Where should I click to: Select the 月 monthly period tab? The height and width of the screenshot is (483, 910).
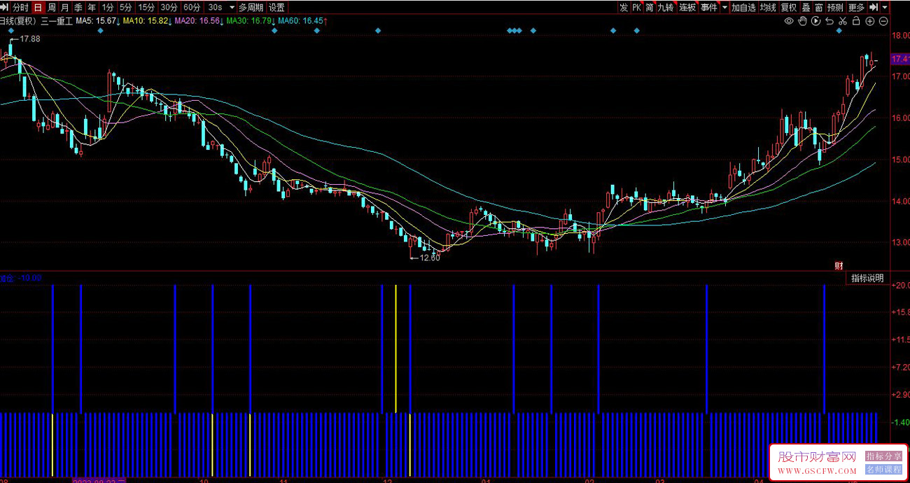[x=64, y=7]
